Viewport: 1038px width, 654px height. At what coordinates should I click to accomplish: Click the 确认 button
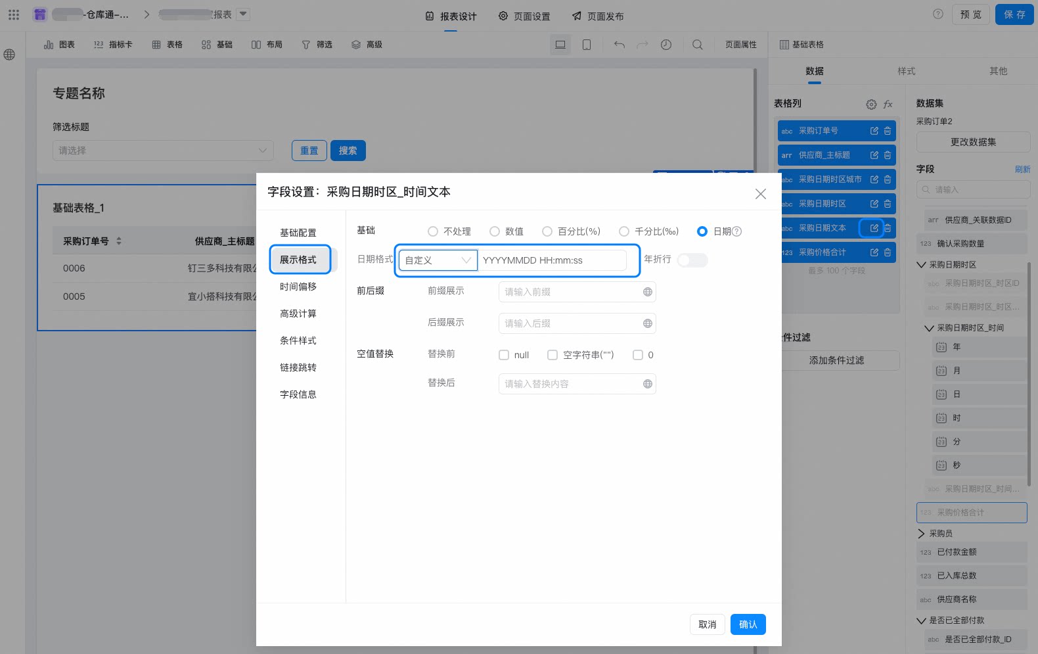[x=748, y=624]
